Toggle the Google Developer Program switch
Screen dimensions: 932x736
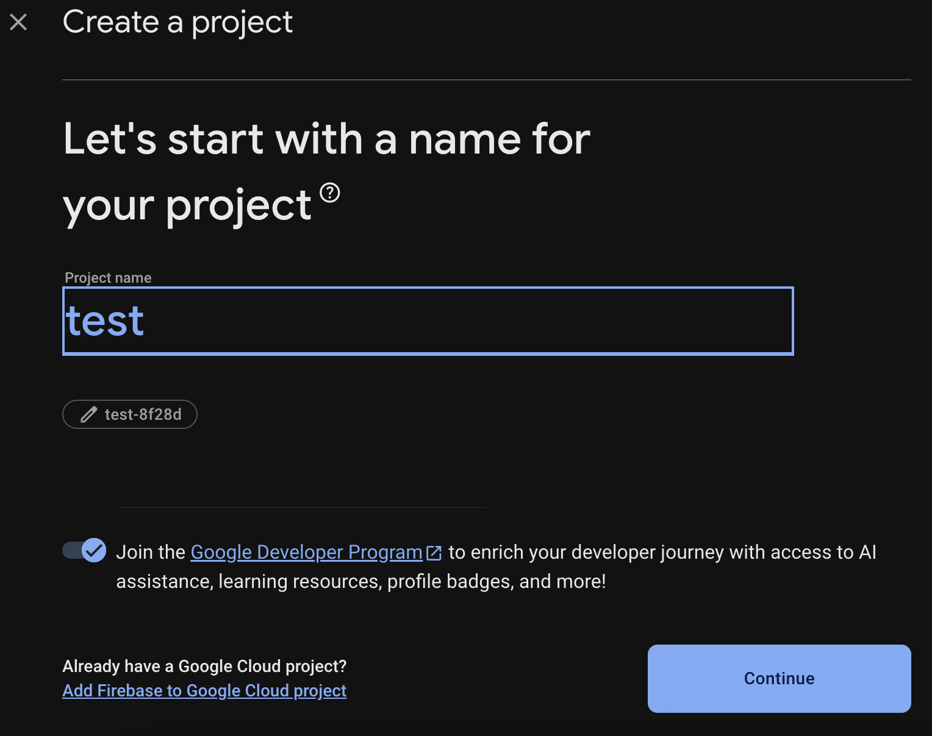click(x=84, y=550)
